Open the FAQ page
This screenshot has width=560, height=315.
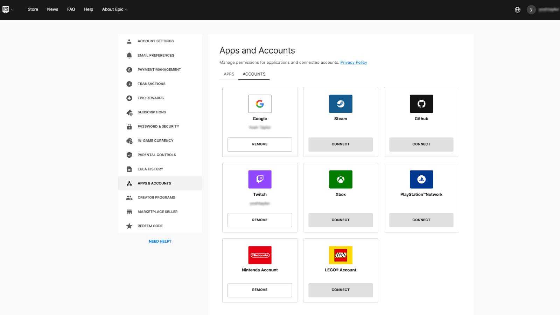click(x=71, y=9)
